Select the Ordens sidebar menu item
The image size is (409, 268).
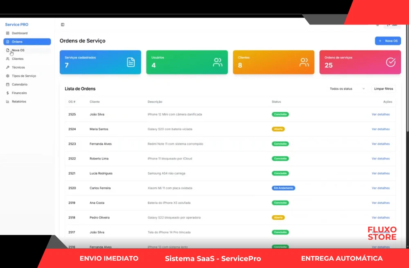click(27, 42)
